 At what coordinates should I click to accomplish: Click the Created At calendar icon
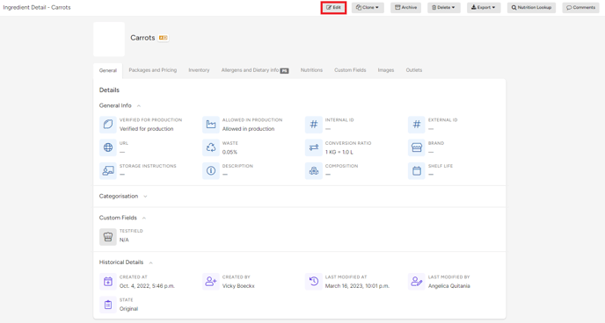tap(108, 282)
